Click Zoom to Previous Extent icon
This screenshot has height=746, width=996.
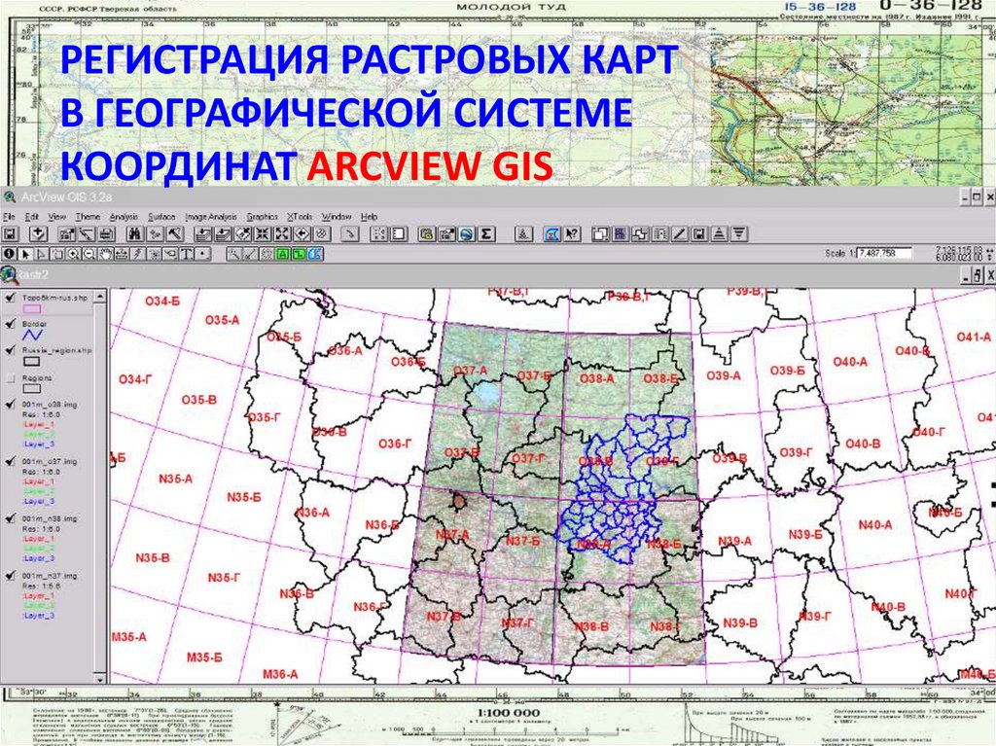tap(302, 233)
